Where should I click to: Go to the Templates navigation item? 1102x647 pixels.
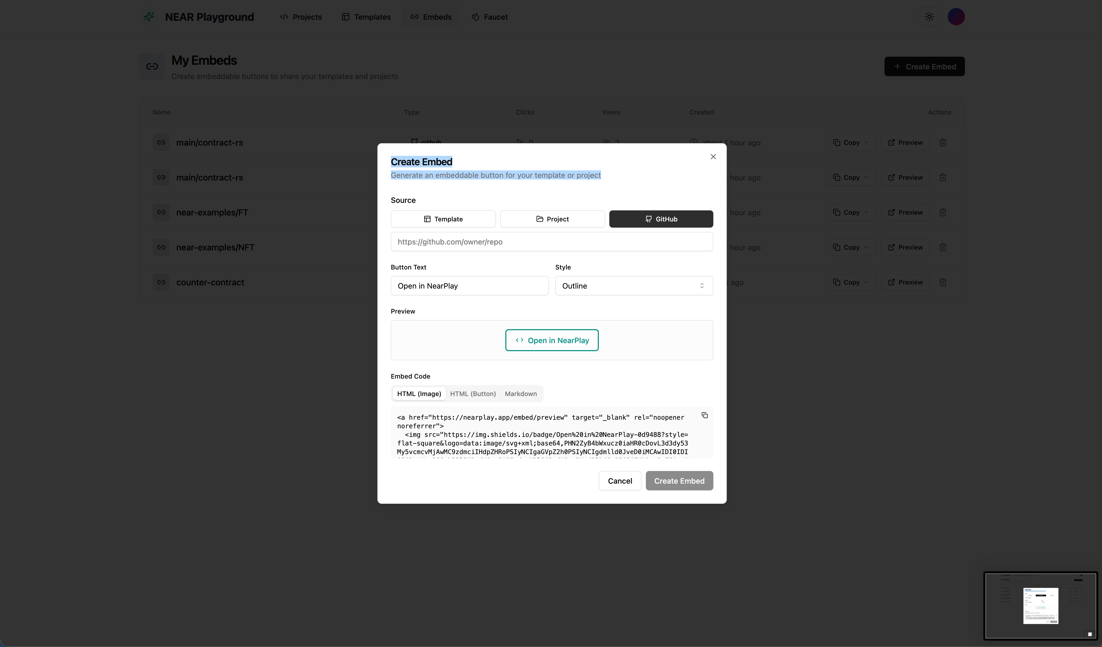coord(366,17)
